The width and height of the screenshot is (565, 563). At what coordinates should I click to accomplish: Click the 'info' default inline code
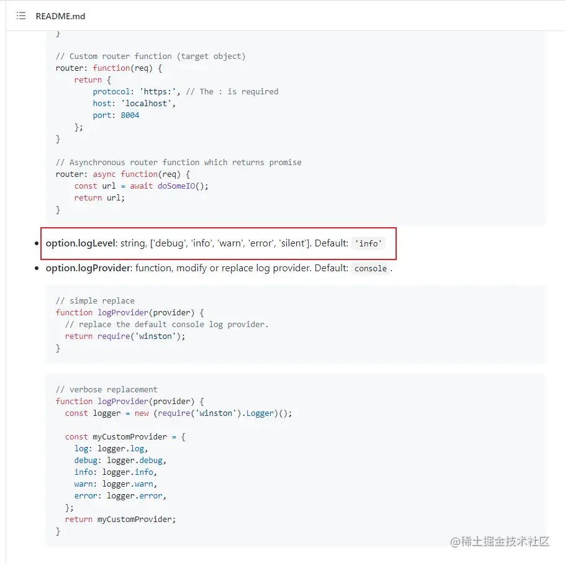[368, 243]
